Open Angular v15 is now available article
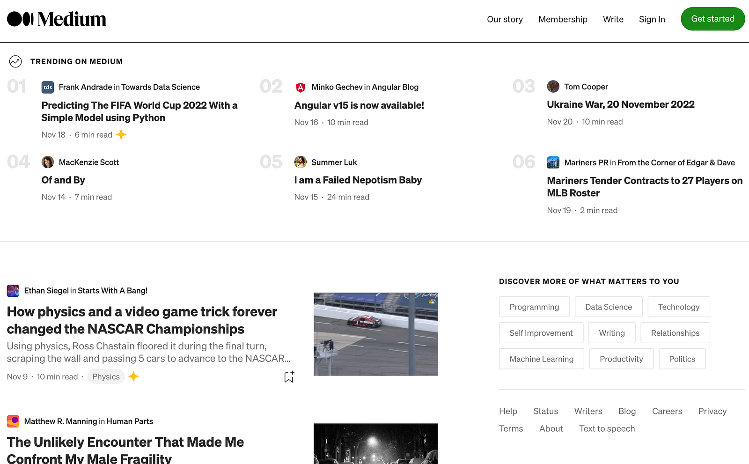The image size is (749, 464). pyautogui.click(x=359, y=105)
